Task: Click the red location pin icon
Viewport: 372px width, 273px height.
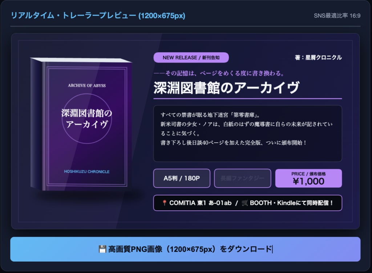Action: pyautogui.click(x=164, y=203)
